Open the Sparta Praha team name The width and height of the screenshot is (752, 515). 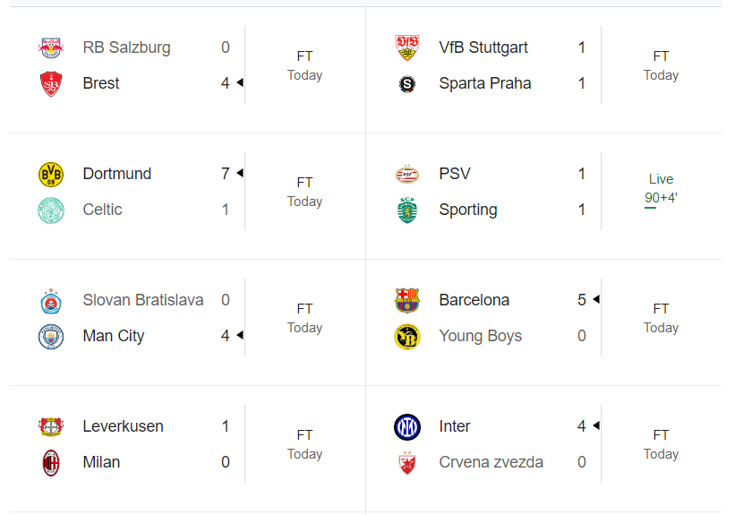click(x=484, y=83)
